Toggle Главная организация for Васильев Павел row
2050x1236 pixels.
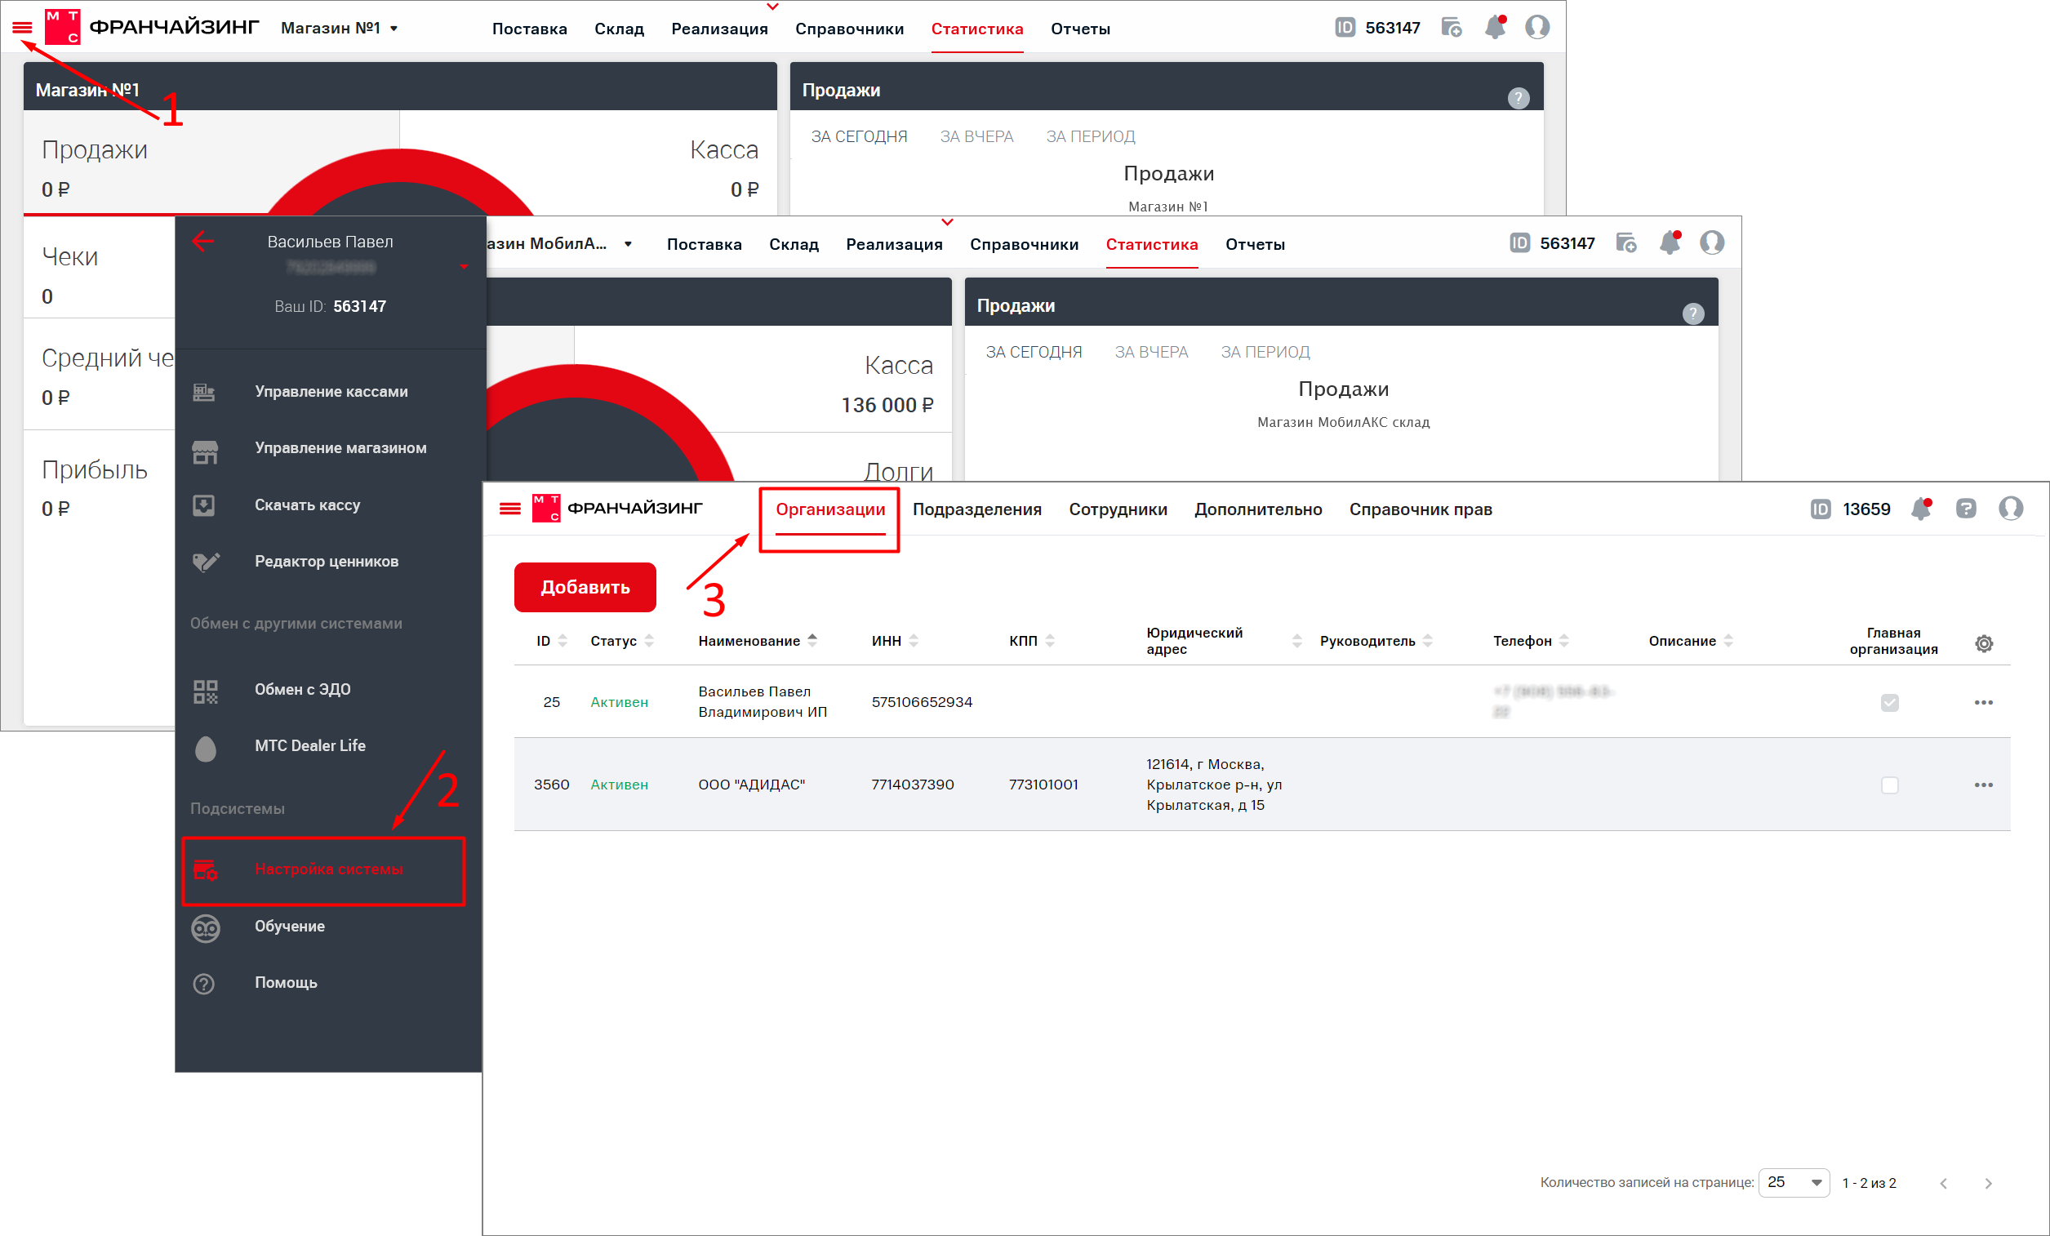tap(1889, 703)
